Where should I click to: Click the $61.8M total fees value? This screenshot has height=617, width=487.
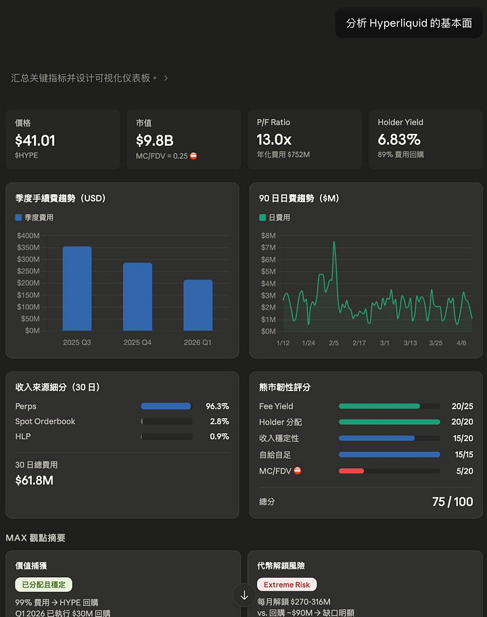(x=34, y=480)
